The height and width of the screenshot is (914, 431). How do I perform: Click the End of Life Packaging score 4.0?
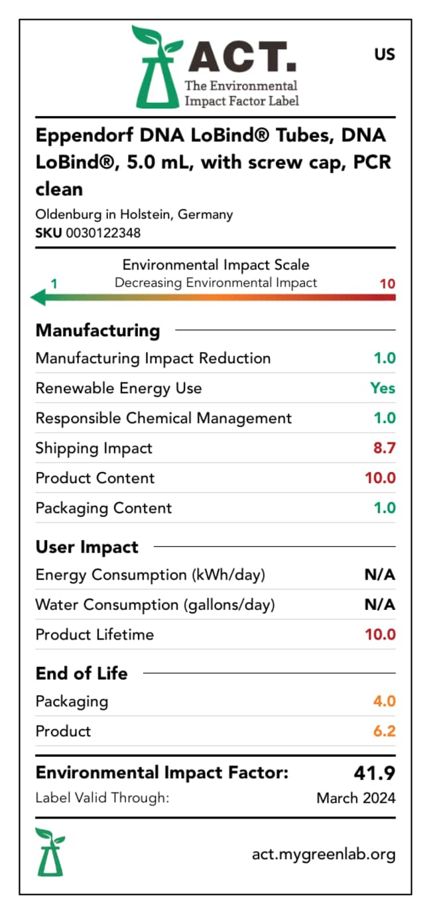[385, 701]
